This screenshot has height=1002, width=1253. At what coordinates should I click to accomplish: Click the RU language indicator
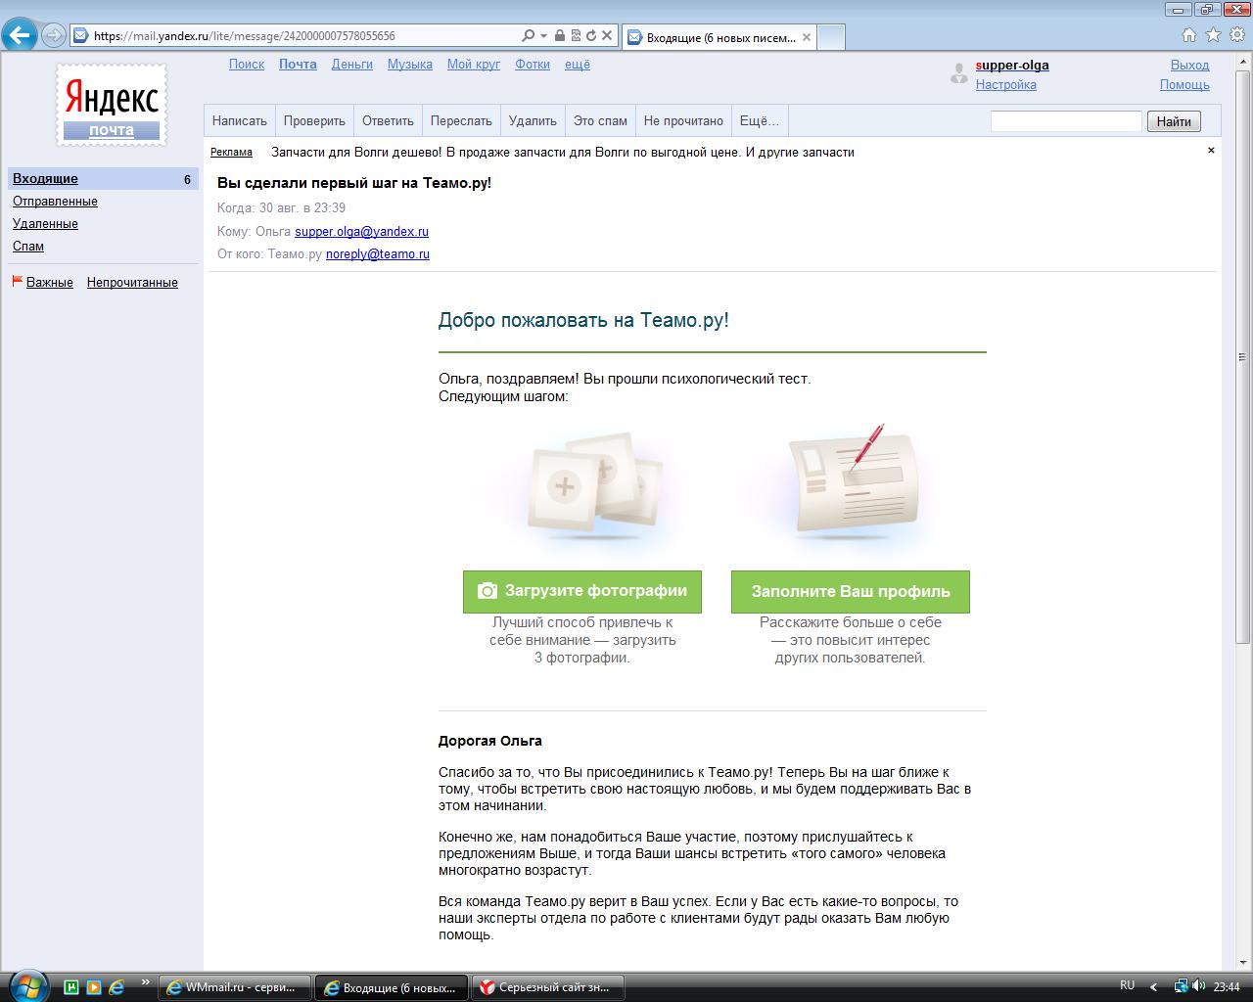1128,985
